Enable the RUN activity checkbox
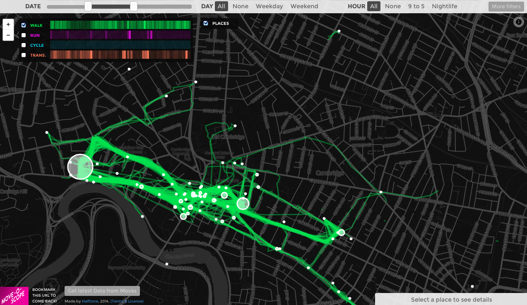The width and height of the screenshot is (527, 305). click(x=24, y=35)
